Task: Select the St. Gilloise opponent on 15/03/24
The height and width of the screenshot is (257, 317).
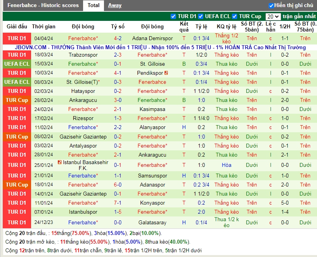Action: point(152,64)
